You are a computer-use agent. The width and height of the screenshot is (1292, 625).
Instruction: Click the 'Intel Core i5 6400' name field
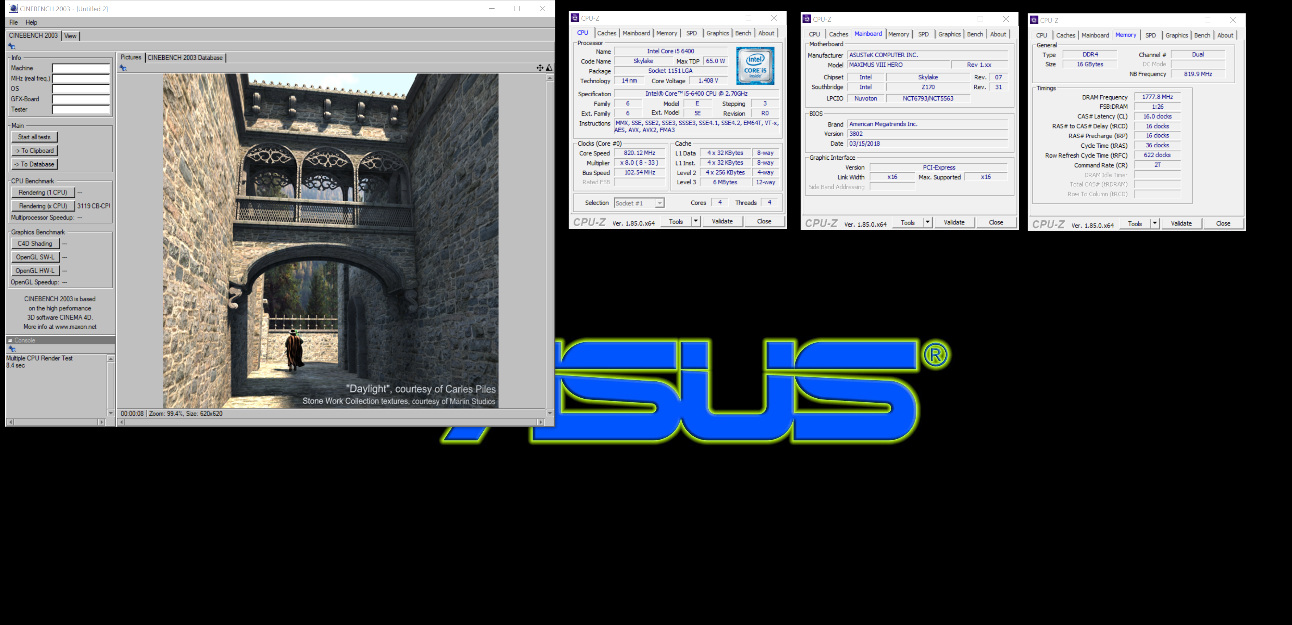tap(671, 51)
